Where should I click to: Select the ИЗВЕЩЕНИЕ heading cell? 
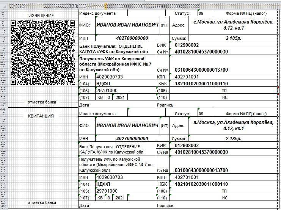pyautogui.click(x=41, y=16)
